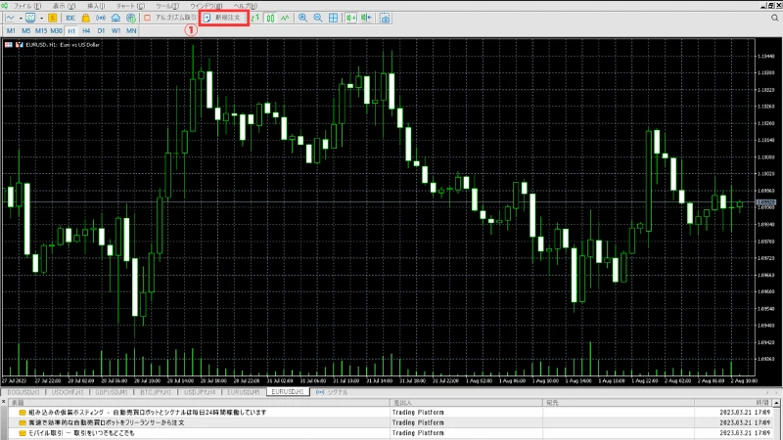Click the 新規注文 new order button
Image resolution: width=783 pixels, height=440 pixels.
(x=223, y=18)
